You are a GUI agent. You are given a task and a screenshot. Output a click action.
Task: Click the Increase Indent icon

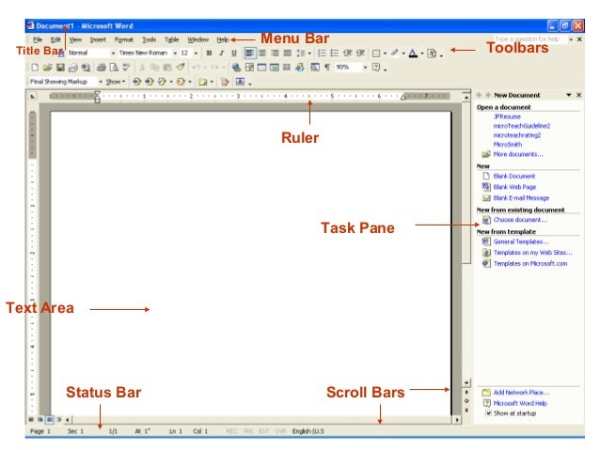[360, 54]
